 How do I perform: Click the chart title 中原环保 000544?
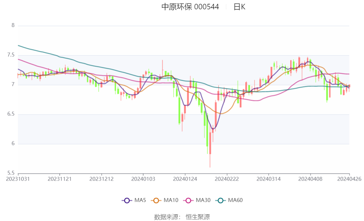coord(190,7)
